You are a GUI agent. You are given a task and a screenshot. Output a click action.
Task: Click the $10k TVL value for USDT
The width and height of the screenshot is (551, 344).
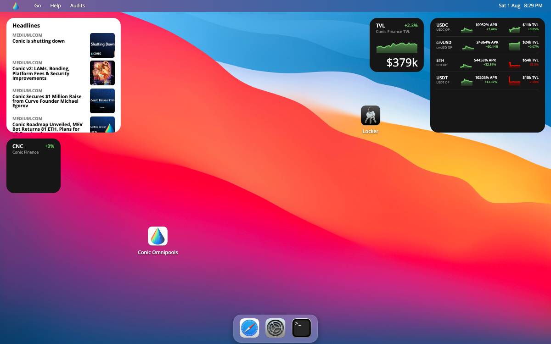(x=530, y=78)
